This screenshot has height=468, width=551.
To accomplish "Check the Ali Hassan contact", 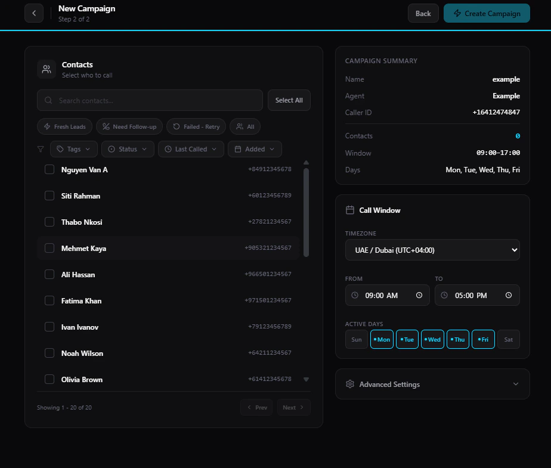I will pos(49,274).
